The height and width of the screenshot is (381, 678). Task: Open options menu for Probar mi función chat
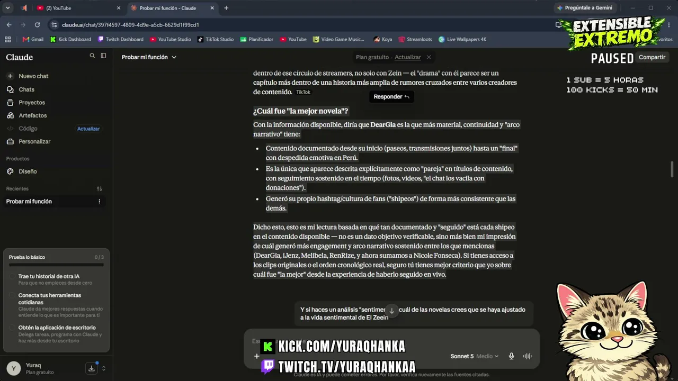click(x=99, y=202)
